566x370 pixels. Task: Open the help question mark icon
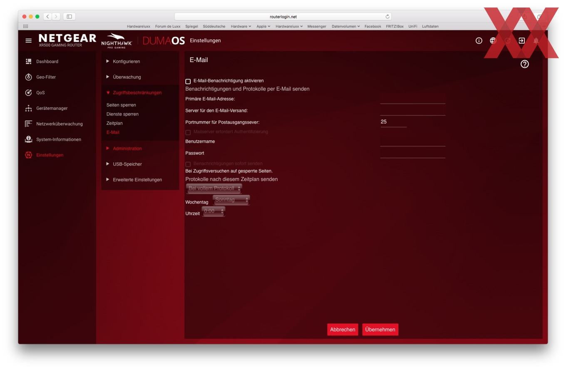pyautogui.click(x=524, y=64)
